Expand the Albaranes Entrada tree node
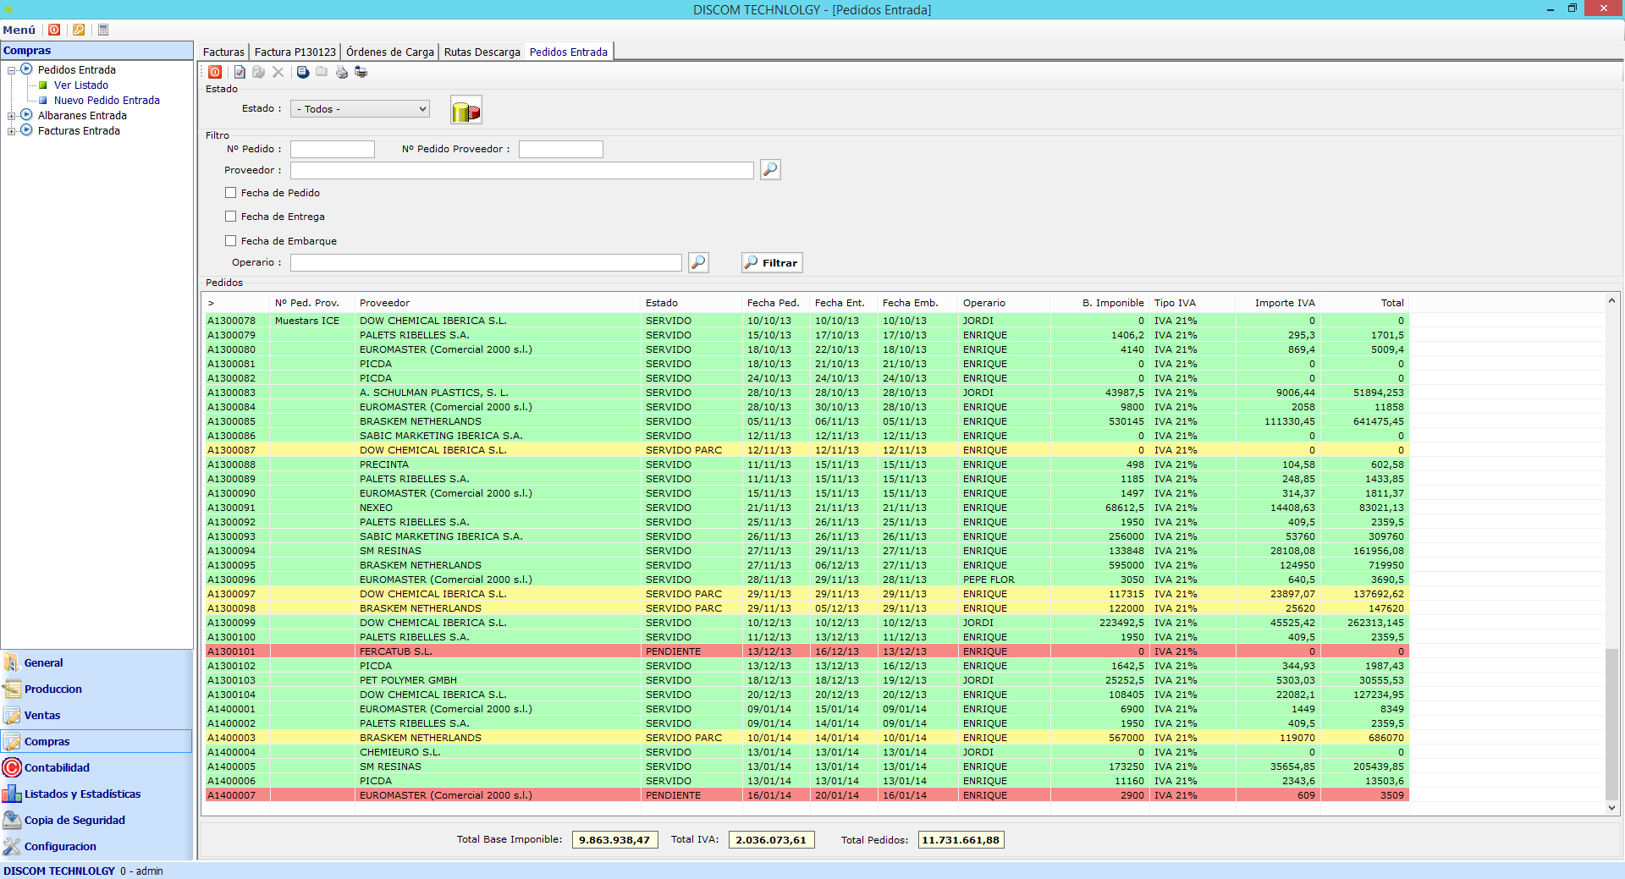 [x=12, y=116]
